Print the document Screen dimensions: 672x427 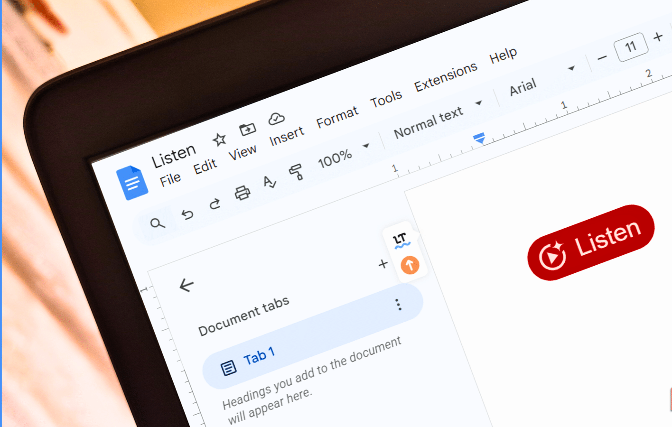(x=243, y=193)
